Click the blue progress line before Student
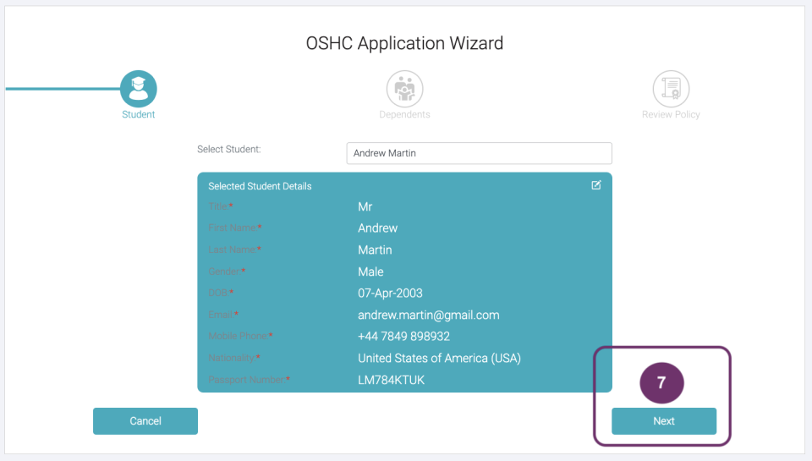 point(61,89)
